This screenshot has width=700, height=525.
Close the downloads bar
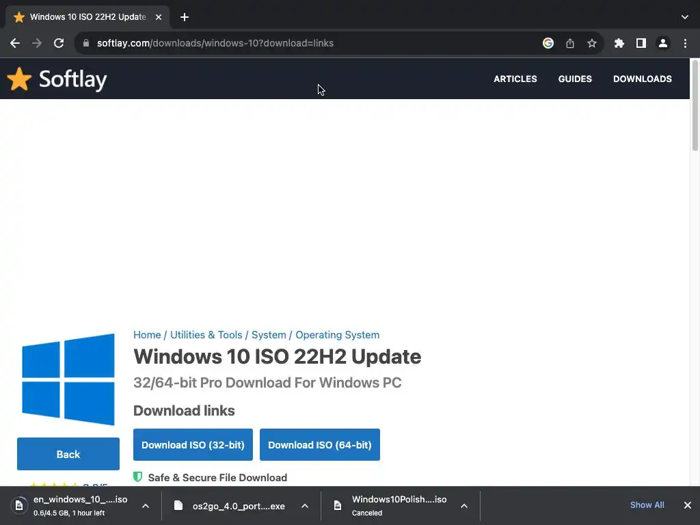tap(688, 505)
